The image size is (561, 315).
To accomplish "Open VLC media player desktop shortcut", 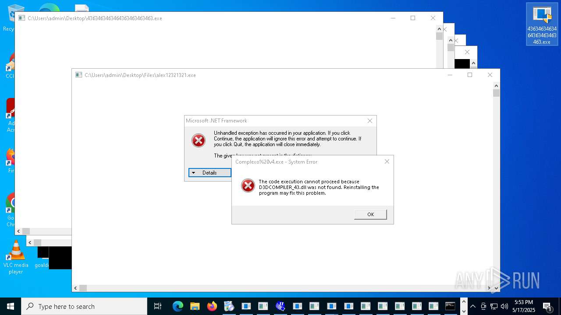I will [x=16, y=257].
